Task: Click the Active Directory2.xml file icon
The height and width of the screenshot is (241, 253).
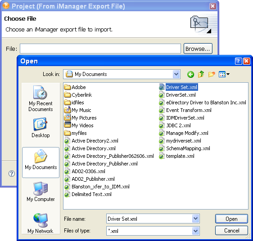Action: coord(67,141)
